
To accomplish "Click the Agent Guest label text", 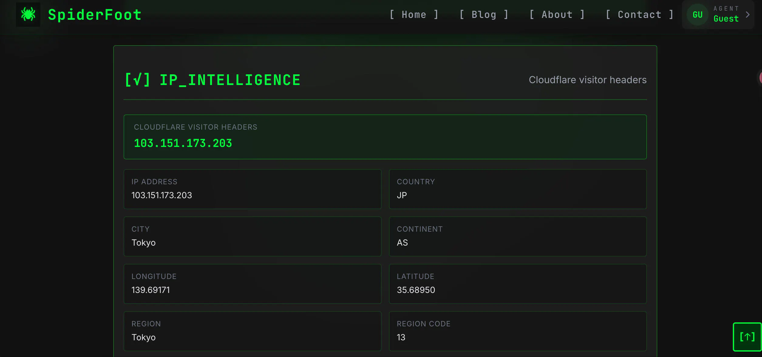I will tap(726, 14).
